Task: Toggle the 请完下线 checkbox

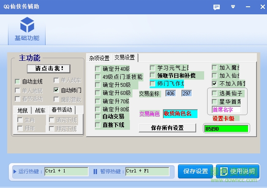Action: tap(51, 120)
